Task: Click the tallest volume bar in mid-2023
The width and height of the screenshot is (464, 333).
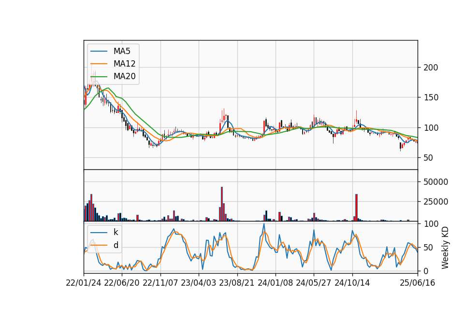Action: click(x=222, y=204)
